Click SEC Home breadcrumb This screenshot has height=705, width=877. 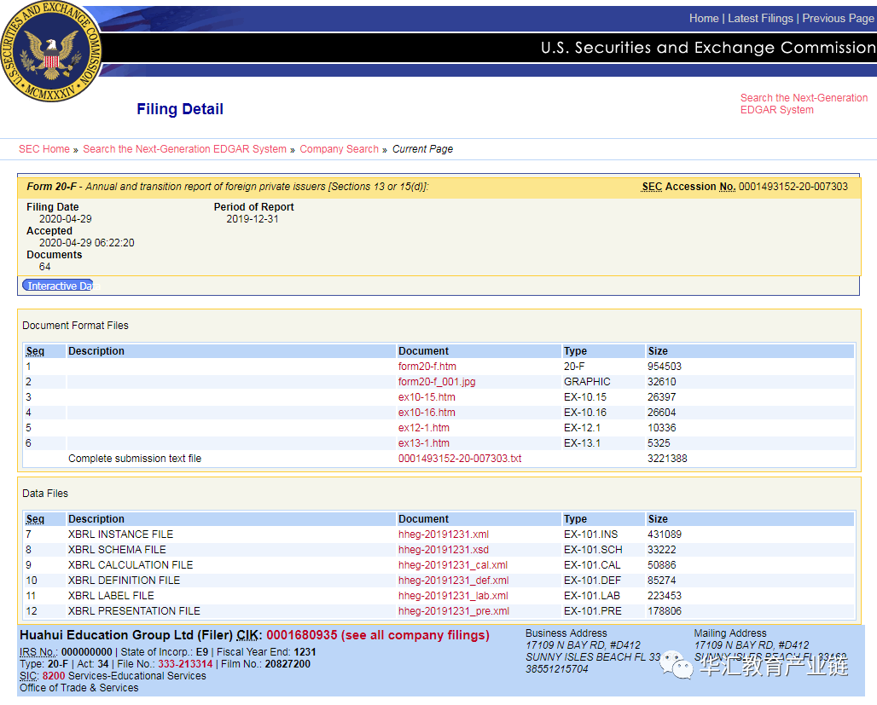(x=44, y=149)
